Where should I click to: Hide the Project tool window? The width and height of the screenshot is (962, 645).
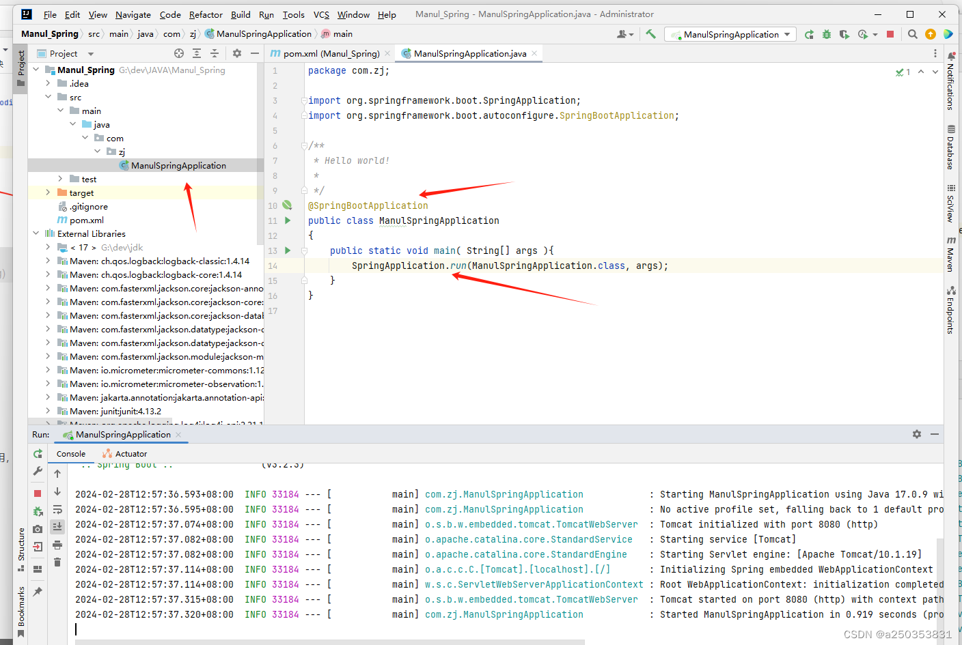click(x=255, y=53)
